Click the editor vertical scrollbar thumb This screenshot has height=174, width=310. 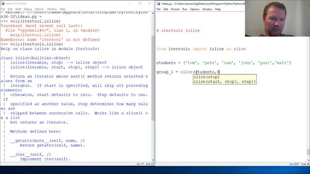tap(308, 152)
